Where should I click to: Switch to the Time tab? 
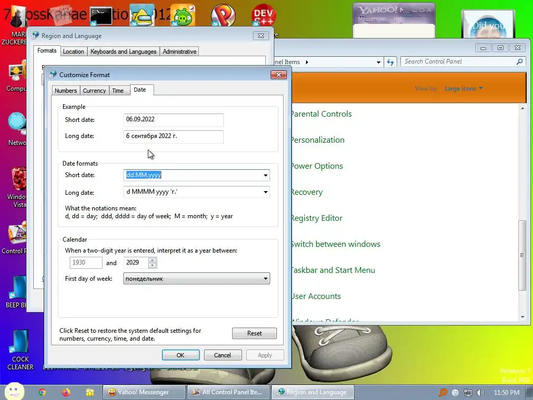[118, 91]
